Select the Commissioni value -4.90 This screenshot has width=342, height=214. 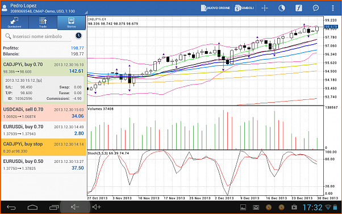[x=78, y=99]
